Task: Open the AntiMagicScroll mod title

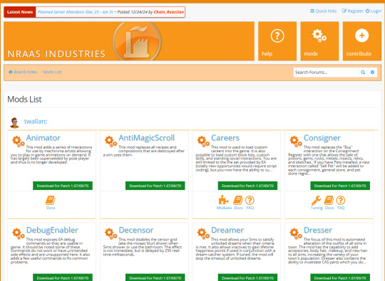Action: 147,138
